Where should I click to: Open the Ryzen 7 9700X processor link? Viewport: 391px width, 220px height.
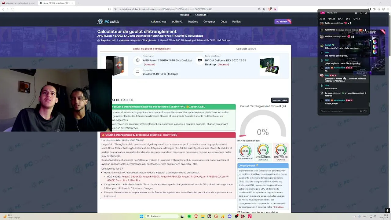190,177
